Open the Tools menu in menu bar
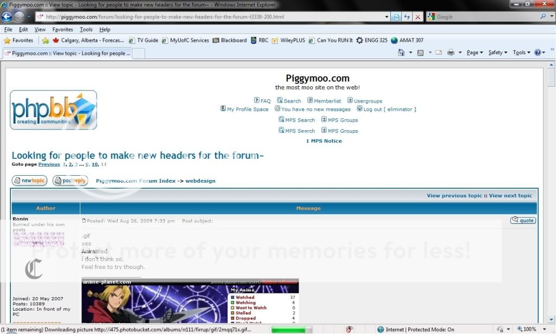 click(x=86, y=29)
